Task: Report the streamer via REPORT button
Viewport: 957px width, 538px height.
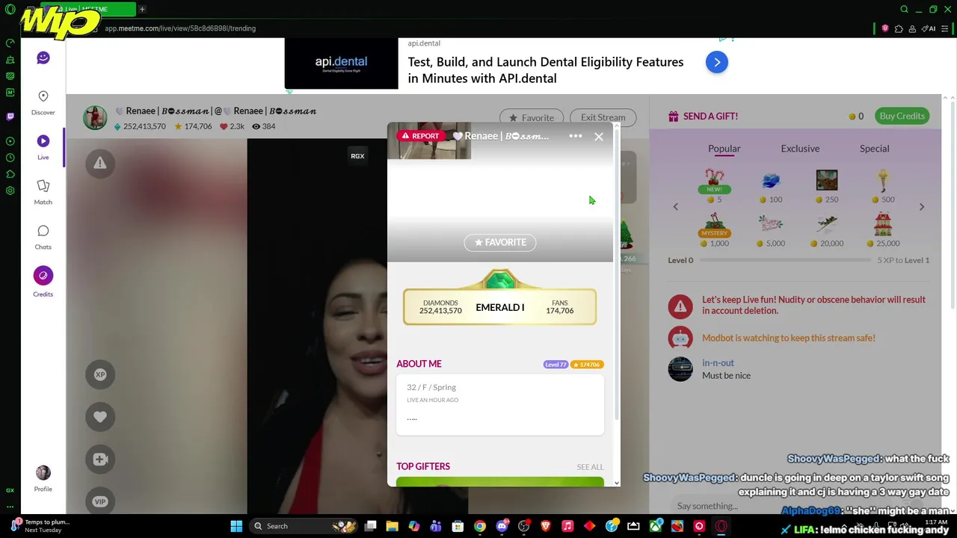Action: coord(420,136)
